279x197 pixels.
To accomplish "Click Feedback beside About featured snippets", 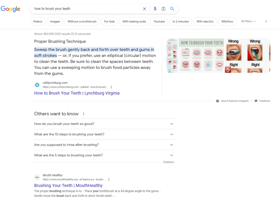I will (265, 101).
